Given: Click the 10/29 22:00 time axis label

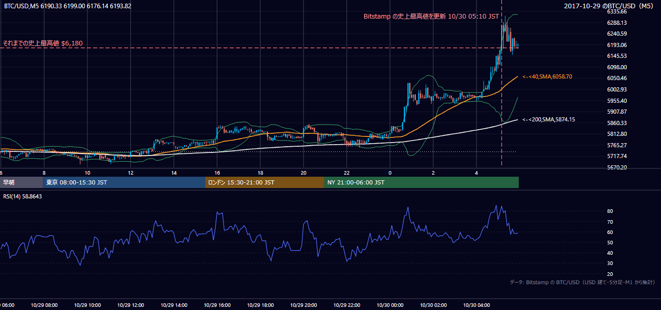Looking at the screenshot, I should tap(347, 305).
